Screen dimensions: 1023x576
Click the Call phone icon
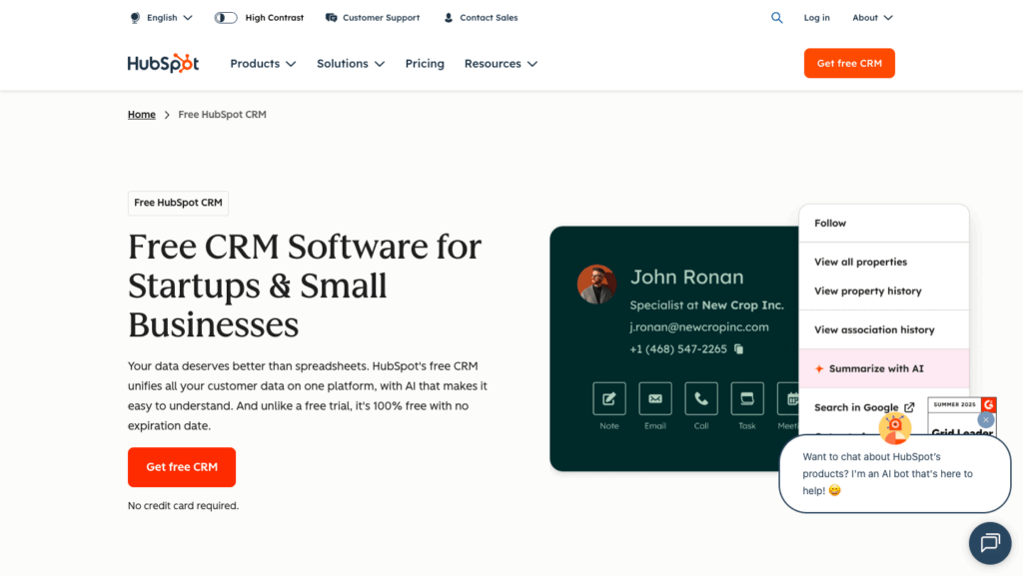[701, 398]
